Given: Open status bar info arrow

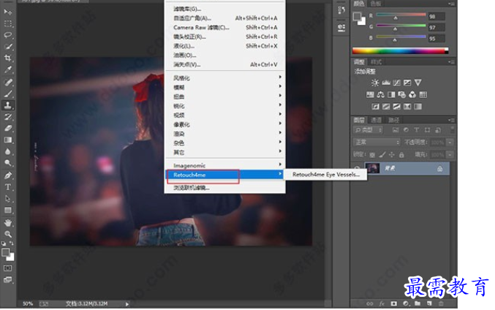Looking at the screenshot, I should click(127, 304).
